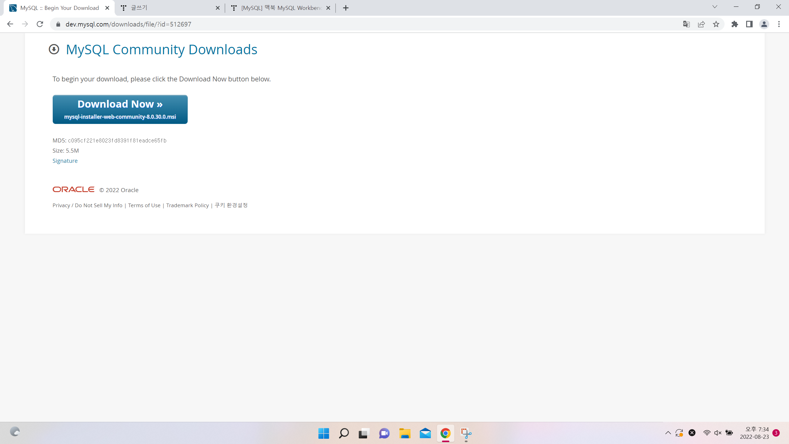
Task: Open the Mail app on taskbar
Action: click(425, 433)
